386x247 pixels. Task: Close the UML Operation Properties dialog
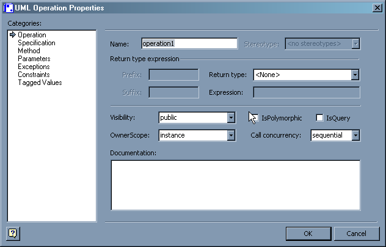(377, 7)
